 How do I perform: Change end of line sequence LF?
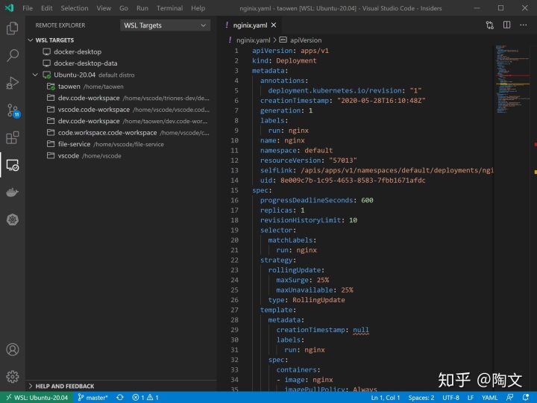(471, 398)
